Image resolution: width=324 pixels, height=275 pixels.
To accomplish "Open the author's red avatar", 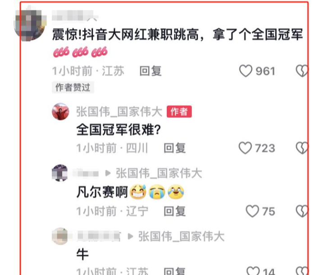I will [60, 112].
